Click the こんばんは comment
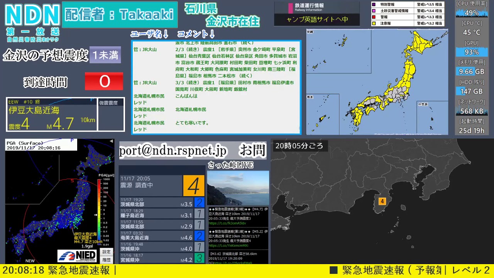The height and width of the screenshot is (278, 494). pos(186,96)
